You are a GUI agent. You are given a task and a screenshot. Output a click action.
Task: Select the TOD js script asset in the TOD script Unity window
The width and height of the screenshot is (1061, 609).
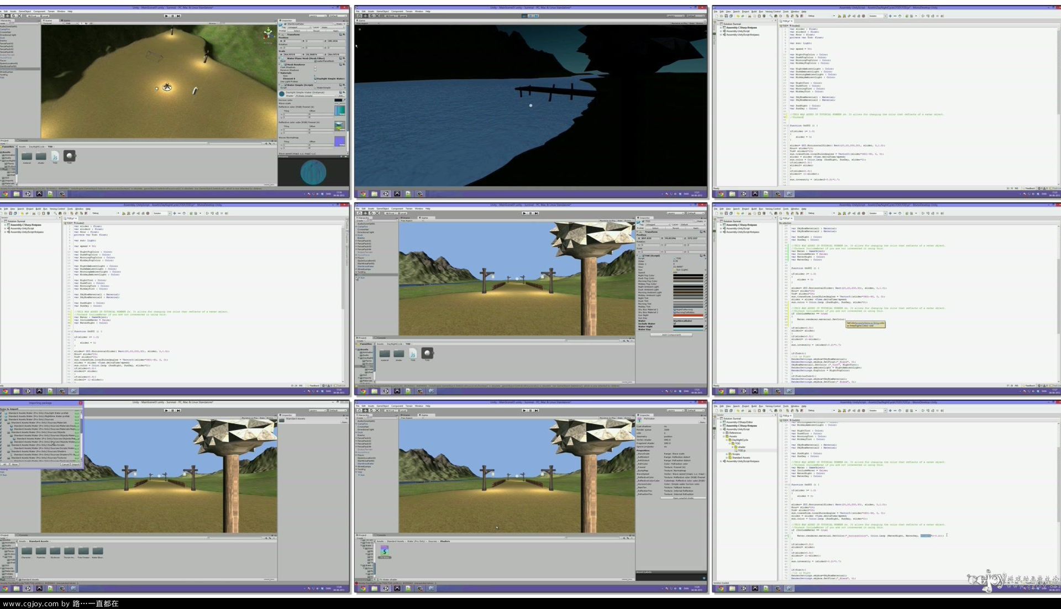413,354
